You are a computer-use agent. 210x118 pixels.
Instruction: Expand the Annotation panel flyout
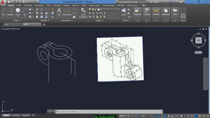tap(67, 20)
